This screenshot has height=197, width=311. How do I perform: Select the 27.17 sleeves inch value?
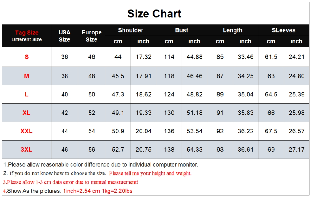click(296, 150)
